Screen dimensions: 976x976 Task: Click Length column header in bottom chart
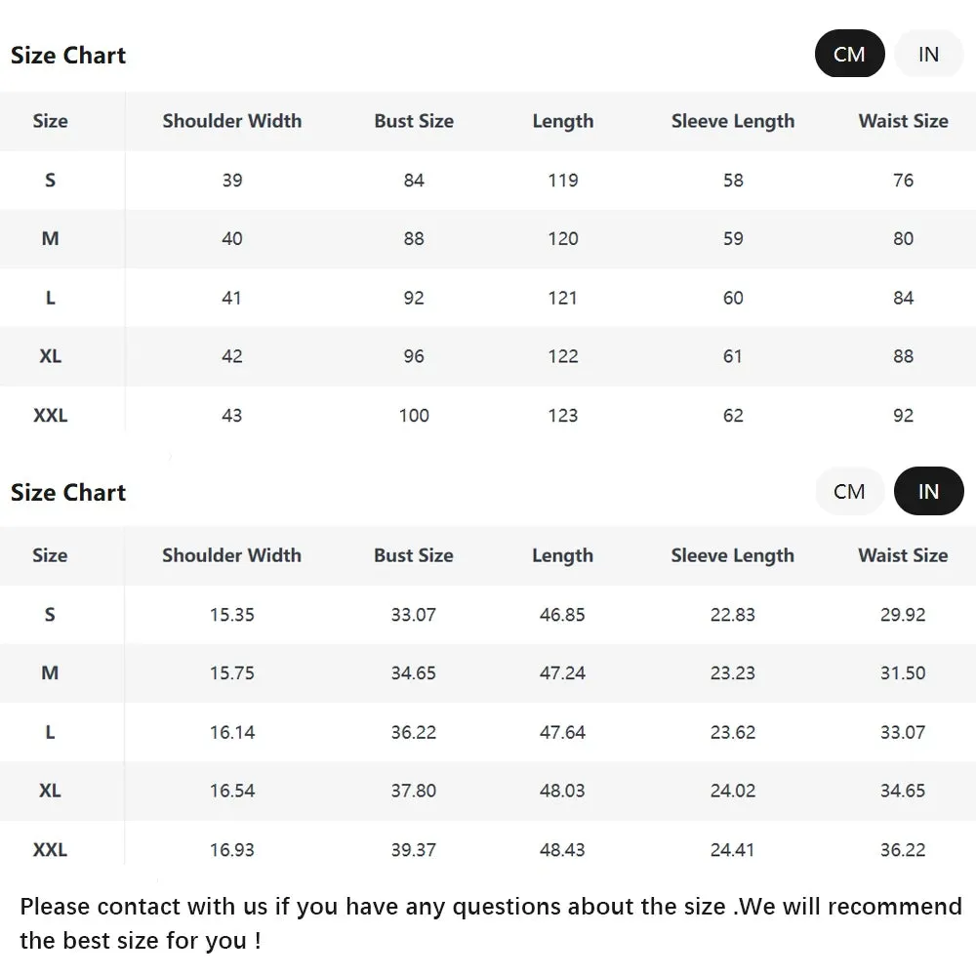tap(563, 555)
